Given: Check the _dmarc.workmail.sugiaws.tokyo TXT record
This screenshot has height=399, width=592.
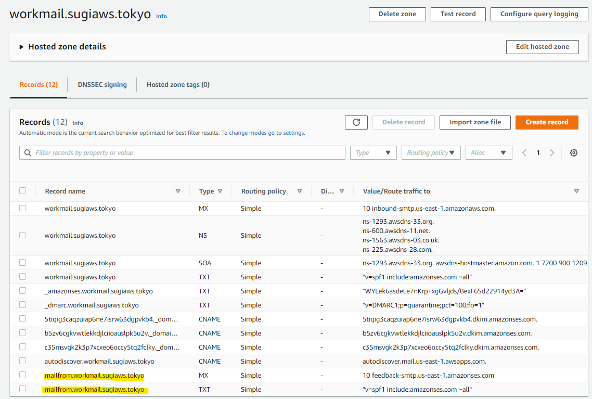Looking at the screenshot, I should [x=22, y=305].
